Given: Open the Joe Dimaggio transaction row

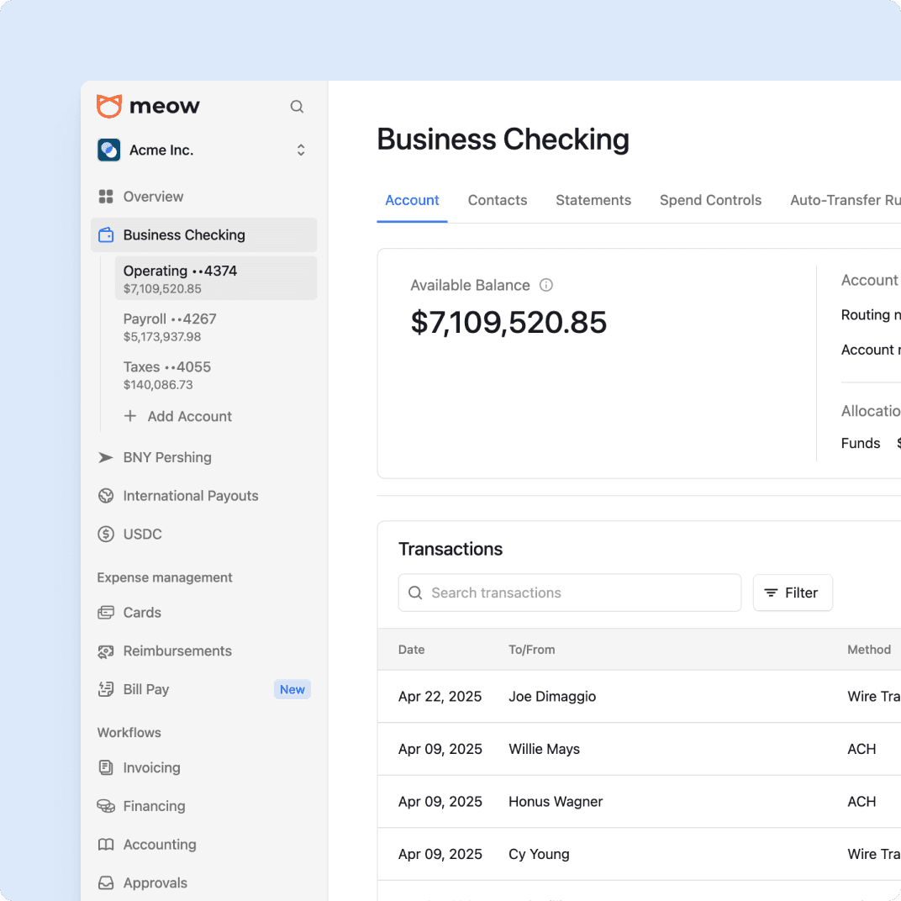Looking at the screenshot, I should pyautogui.click(x=552, y=697).
